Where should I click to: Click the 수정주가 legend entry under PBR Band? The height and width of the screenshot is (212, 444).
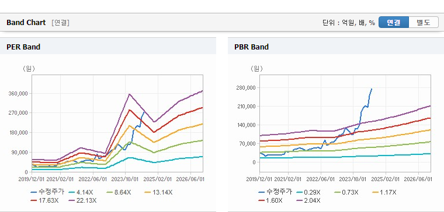tap(275, 192)
